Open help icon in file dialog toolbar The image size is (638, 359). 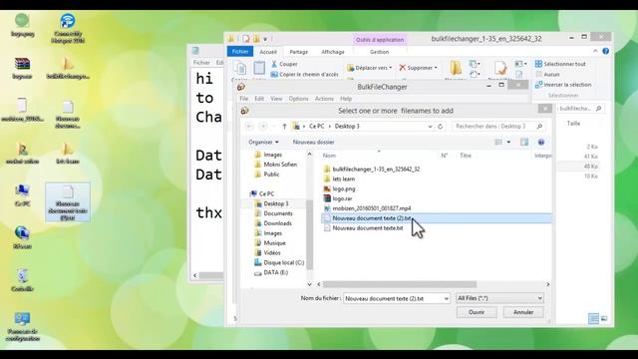pos(541,142)
